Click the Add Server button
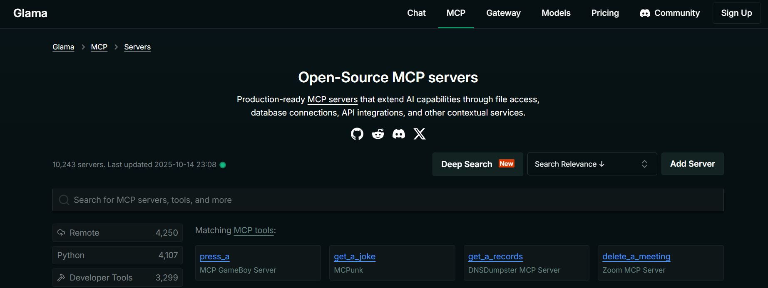The height and width of the screenshot is (288, 768). 692,164
